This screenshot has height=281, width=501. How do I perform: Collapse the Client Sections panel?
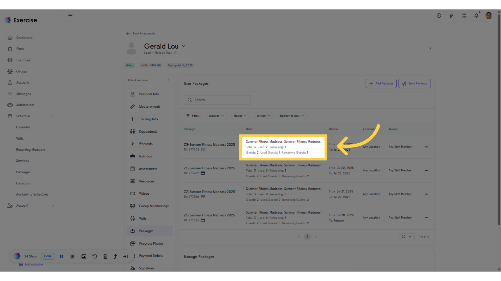168,80
